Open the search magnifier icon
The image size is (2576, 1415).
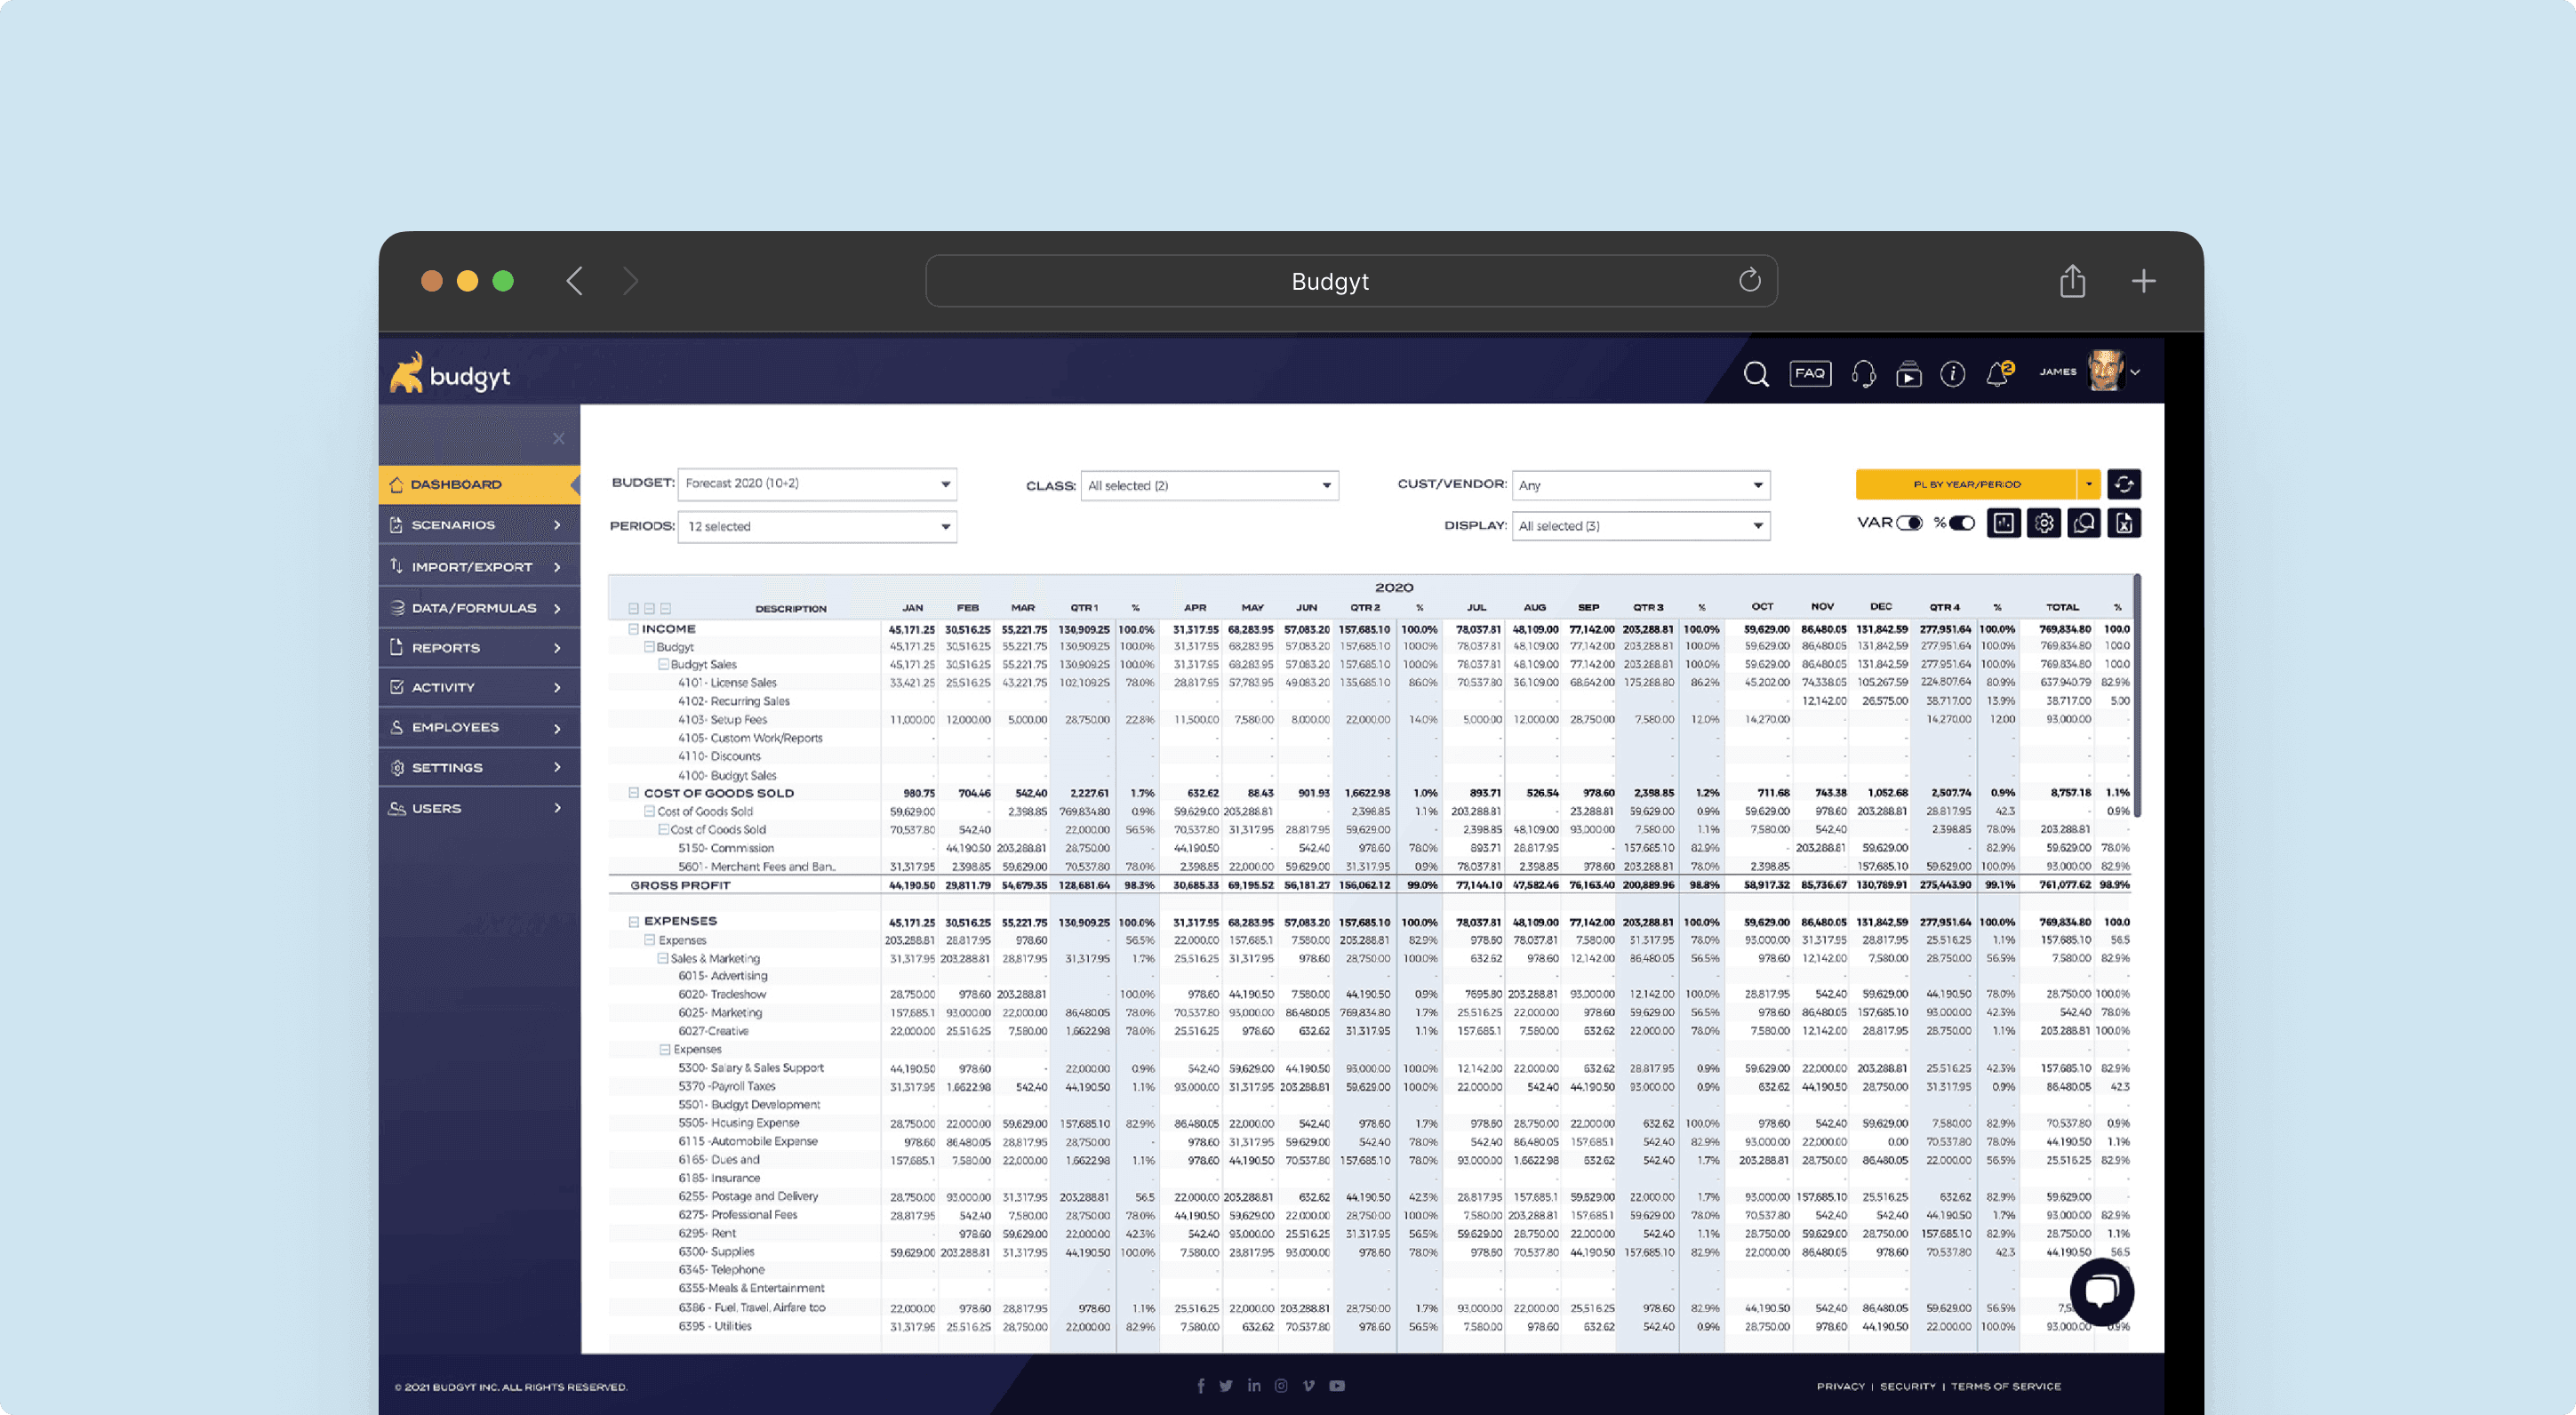pyautogui.click(x=1756, y=374)
